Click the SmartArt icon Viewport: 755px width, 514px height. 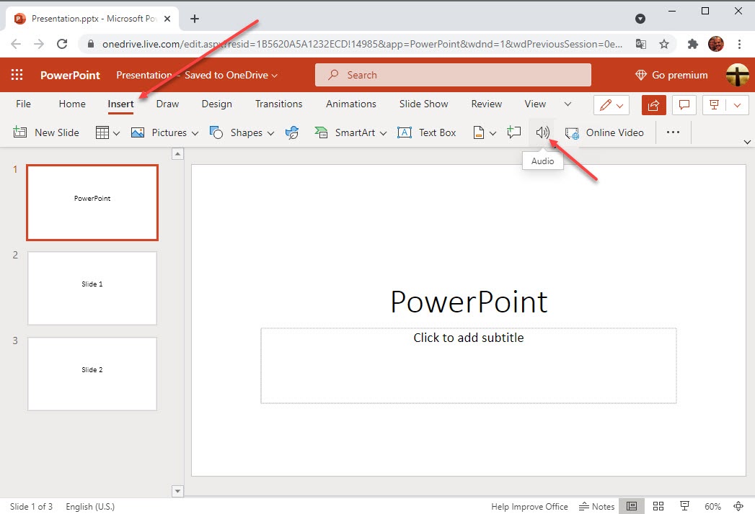point(321,132)
